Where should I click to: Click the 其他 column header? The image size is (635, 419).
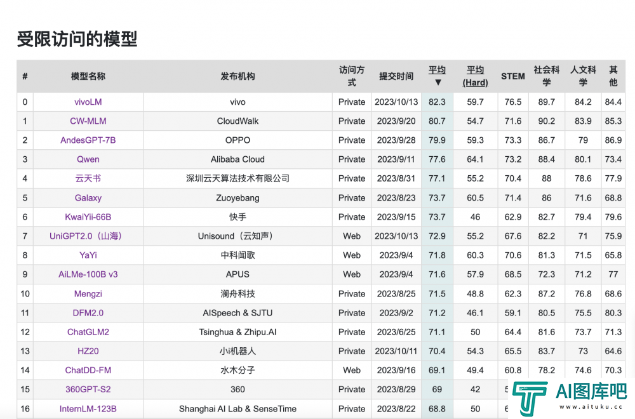tap(613, 76)
